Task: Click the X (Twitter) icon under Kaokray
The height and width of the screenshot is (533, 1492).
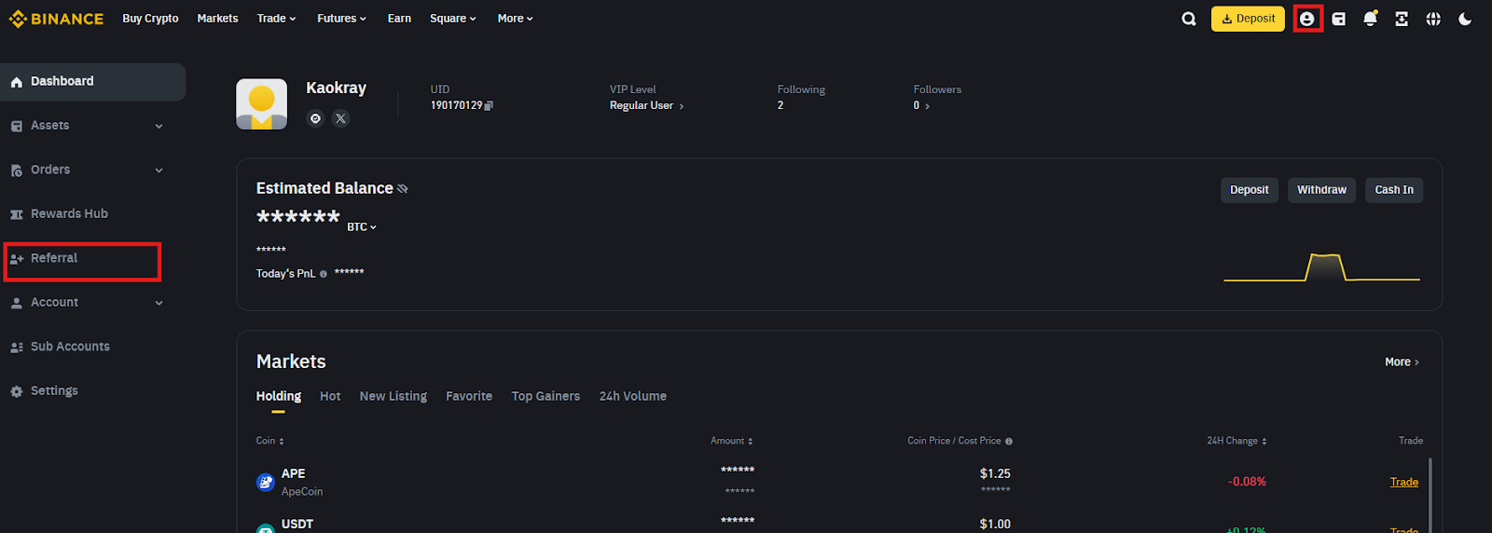Action: pos(340,118)
